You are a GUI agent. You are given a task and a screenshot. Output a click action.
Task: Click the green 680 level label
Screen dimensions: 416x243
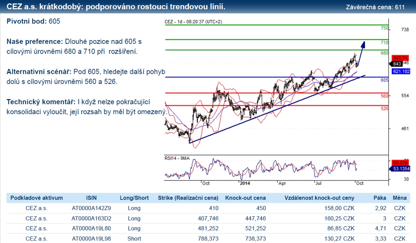click(x=384, y=53)
